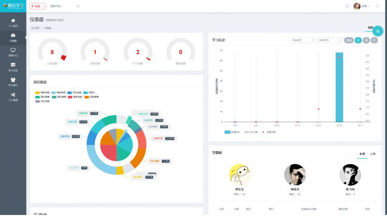Open the home icon in the sidebar
Viewport: 387px width, 216px height.
point(13,20)
